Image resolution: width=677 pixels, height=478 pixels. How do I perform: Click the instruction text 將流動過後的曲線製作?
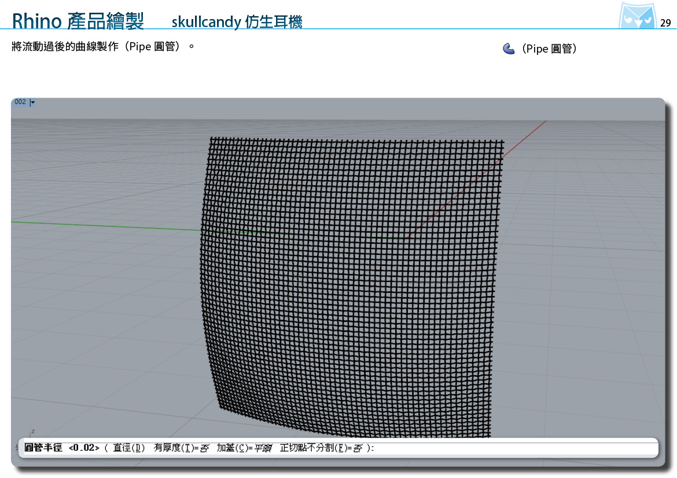[65, 46]
